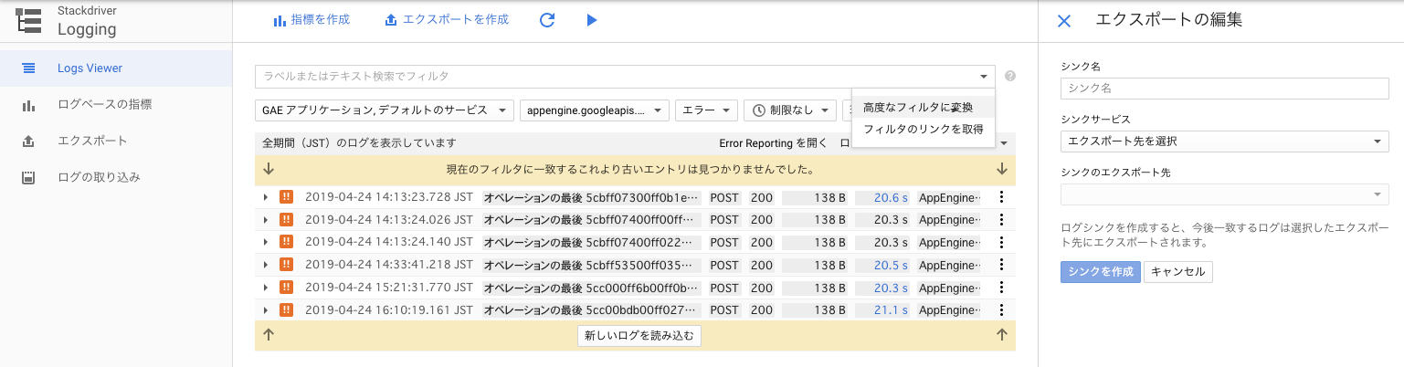The image size is (1404, 367).
Task: Open the エクスポート先を選択 service dropdown
Action: pos(1225,142)
